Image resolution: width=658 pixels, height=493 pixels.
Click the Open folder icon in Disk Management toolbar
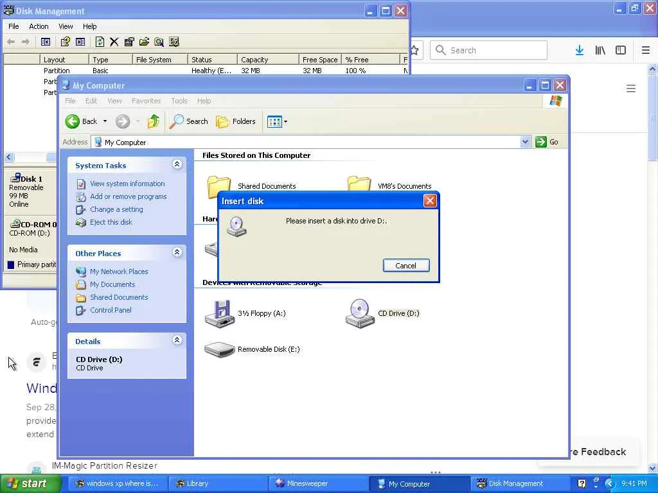[144, 42]
